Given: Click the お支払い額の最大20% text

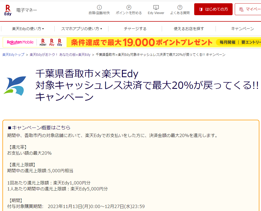Looking at the screenshot, I should point(29,153).
